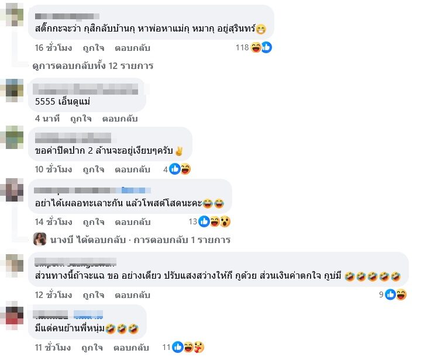Screen dimensions: 437x357
Task: Click the reaction count 13
Action: pos(193,222)
